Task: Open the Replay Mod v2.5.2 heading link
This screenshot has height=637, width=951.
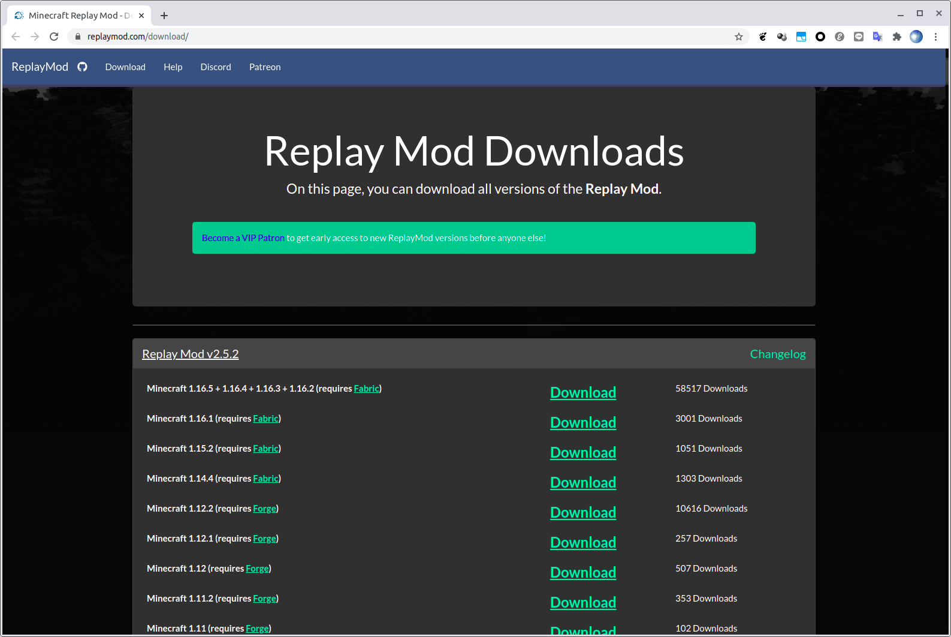Action: coord(191,354)
